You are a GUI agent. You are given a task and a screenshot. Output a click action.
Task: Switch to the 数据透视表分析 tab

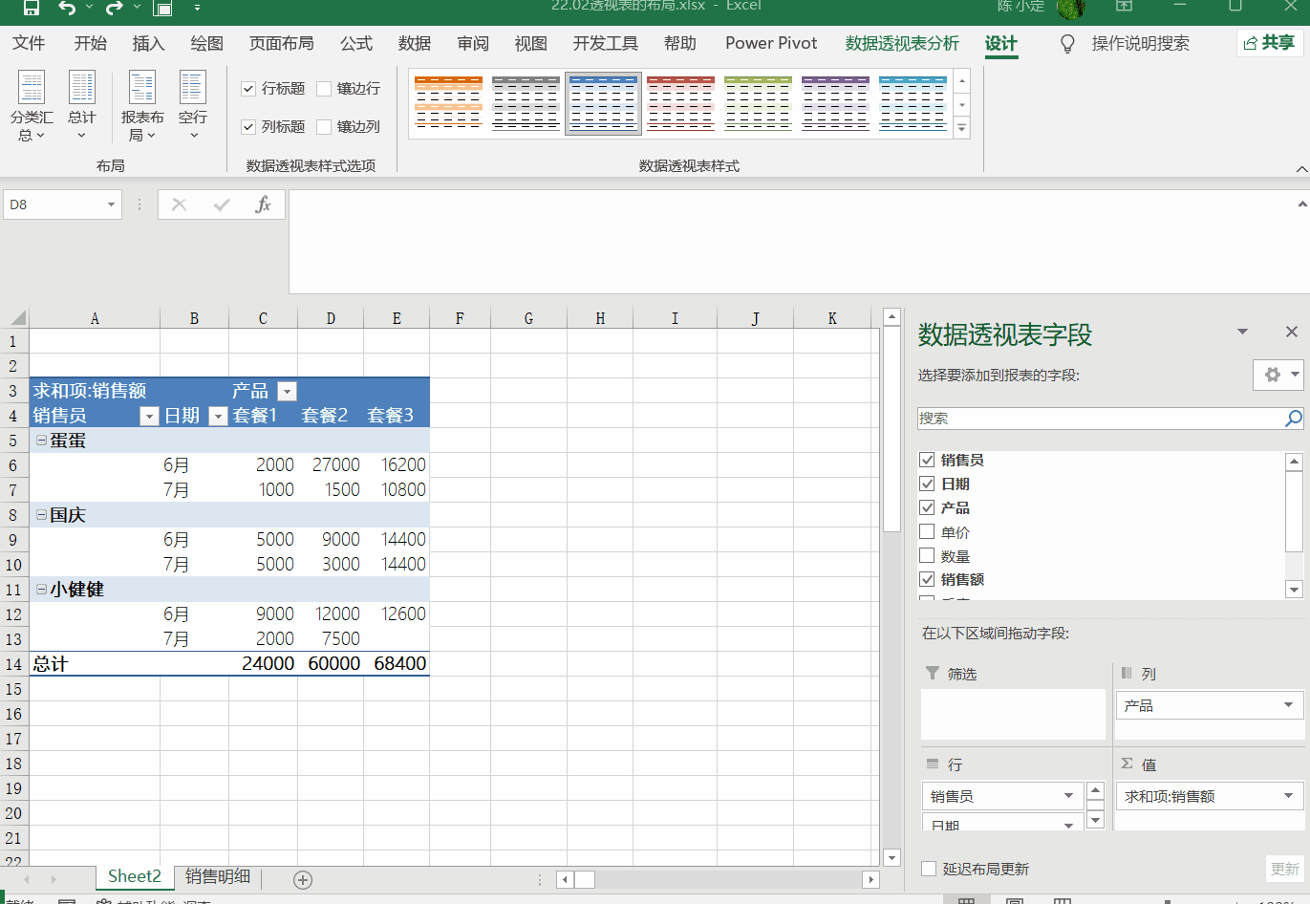[902, 43]
